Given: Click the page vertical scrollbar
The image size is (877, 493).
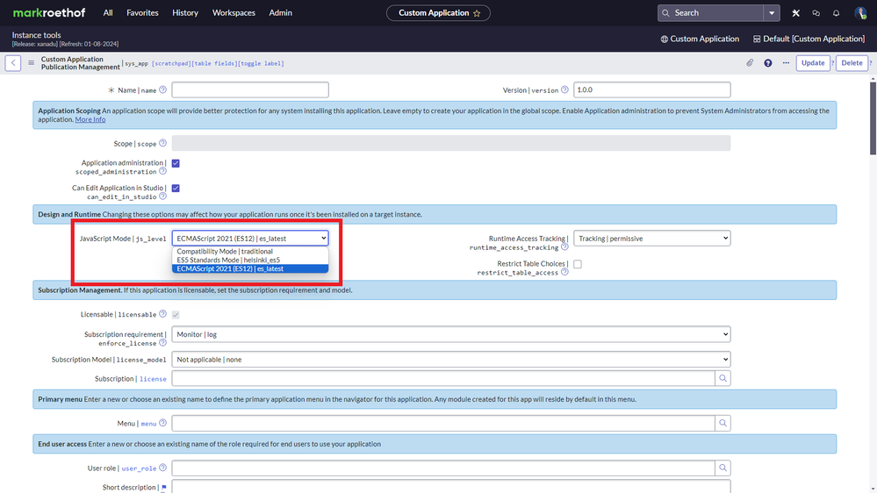Looking at the screenshot, I should (873, 117).
